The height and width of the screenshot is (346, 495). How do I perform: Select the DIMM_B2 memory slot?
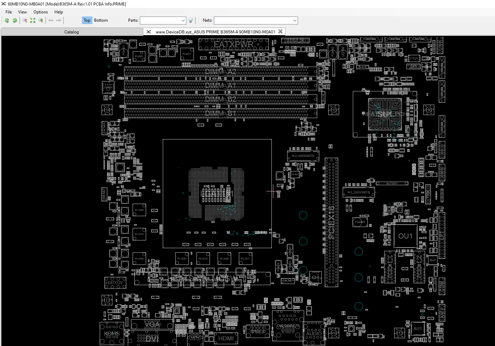[x=220, y=99]
